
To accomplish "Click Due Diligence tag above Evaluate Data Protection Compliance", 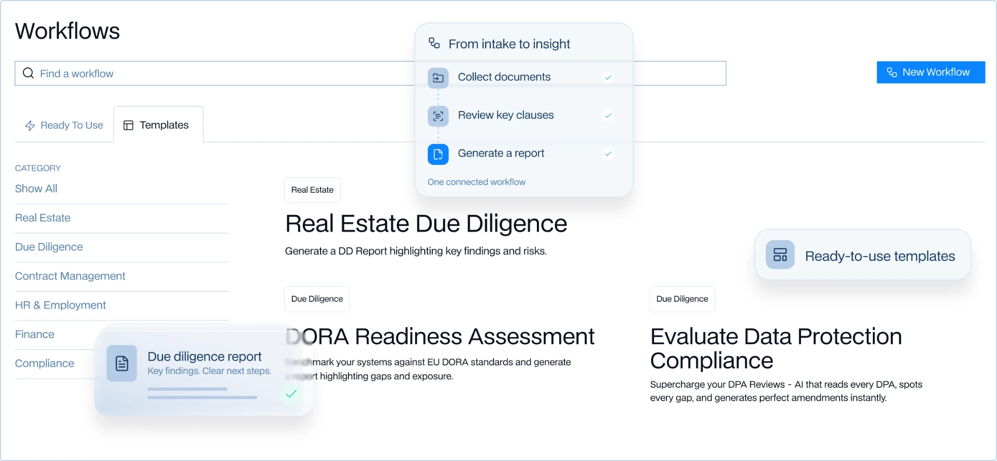I will pyautogui.click(x=682, y=299).
